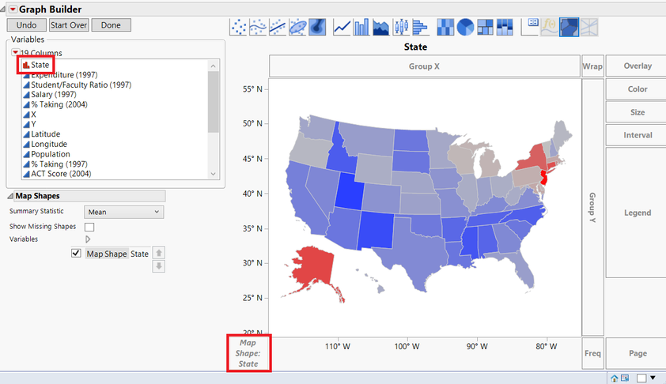Open the 19 Columns red triangle menu

pyautogui.click(x=15, y=52)
